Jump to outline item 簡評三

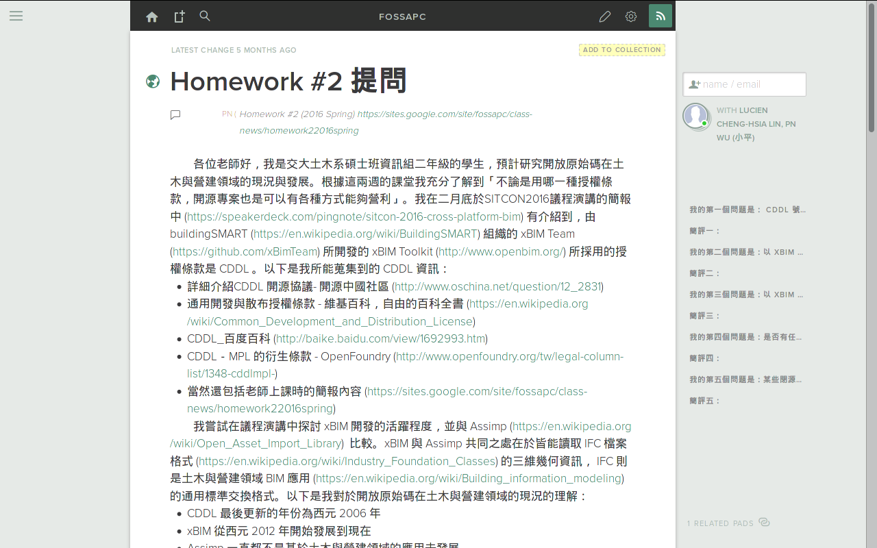point(705,316)
